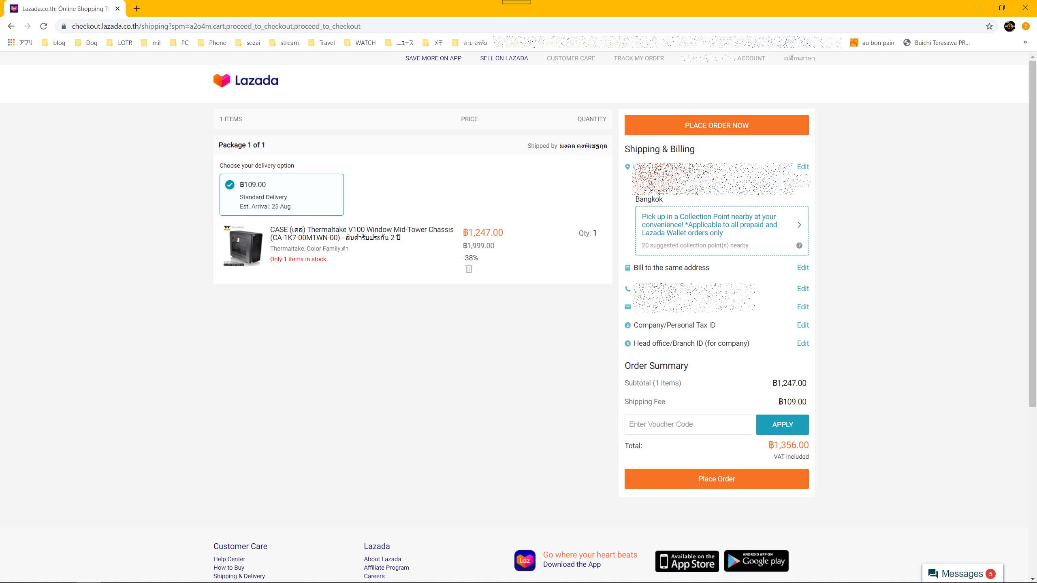Edit the phone number
Screen dimensions: 1037x583
click(802, 289)
